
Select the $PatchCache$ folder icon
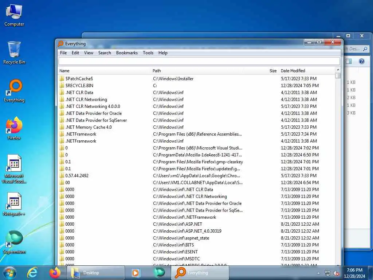point(62,79)
